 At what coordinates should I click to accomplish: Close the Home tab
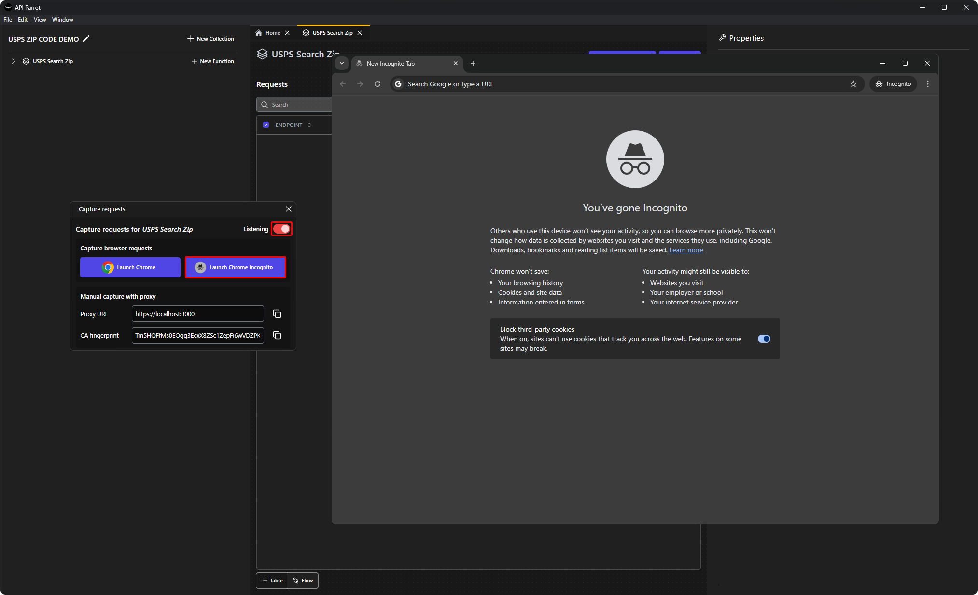point(287,33)
